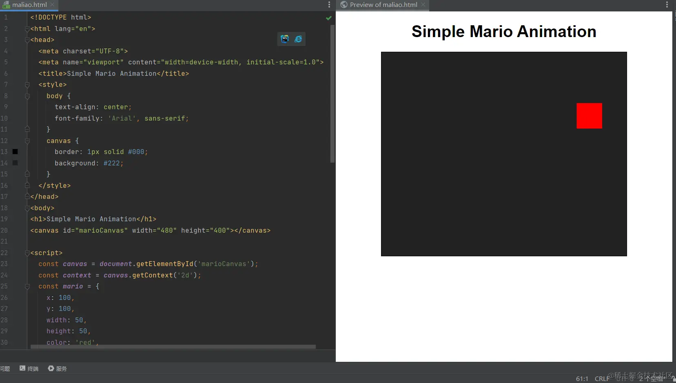676x383 pixels.
Task: Click line number 1 in the gutter
Action: click(x=6, y=18)
